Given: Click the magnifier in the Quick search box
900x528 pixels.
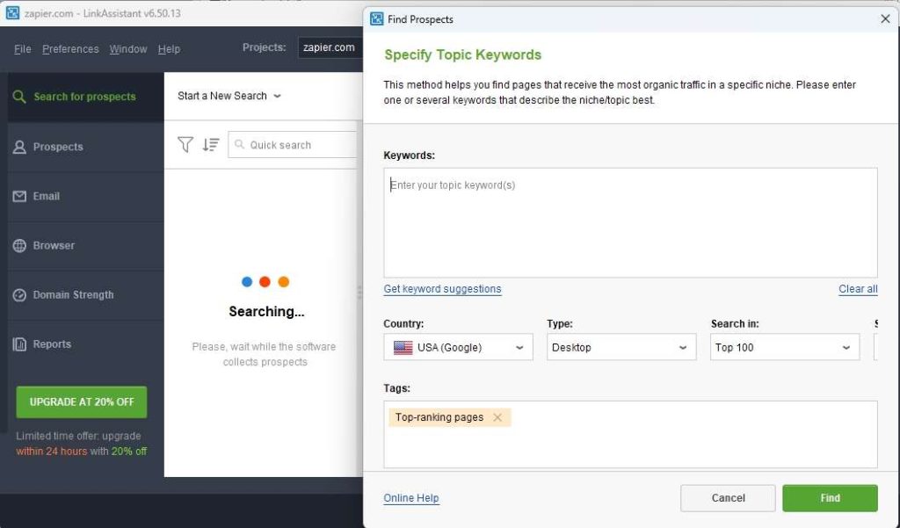Looking at the screenshot, I should click(239, 144).
